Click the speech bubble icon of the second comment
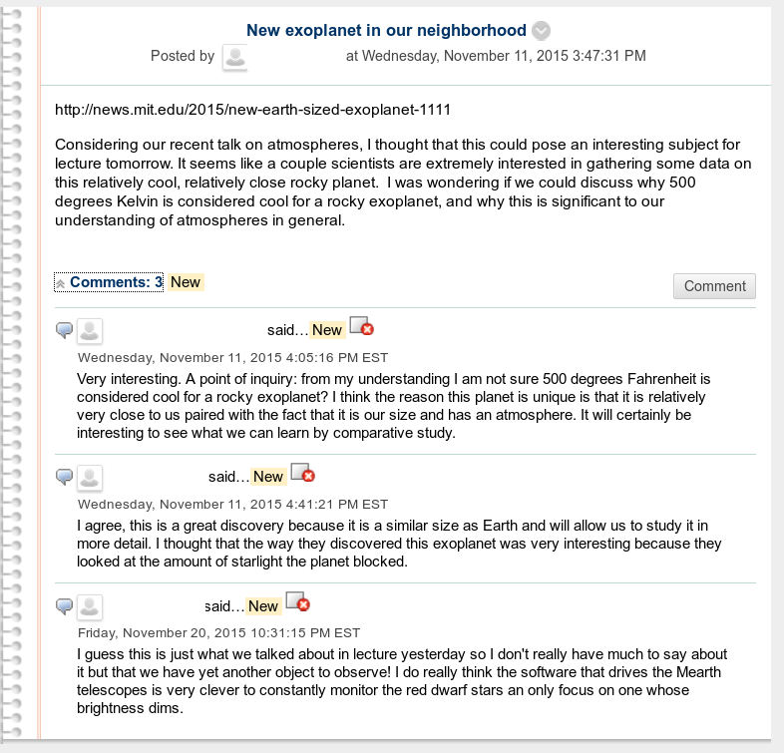Screen dimensions: 784x753 pyautogui.click(x=65, y=477)
